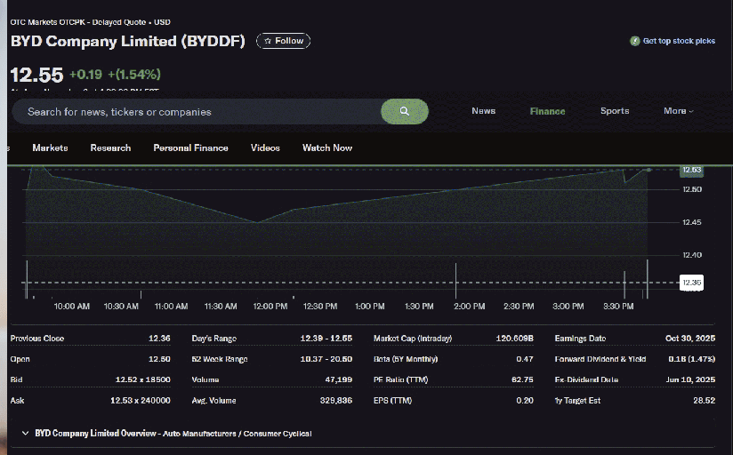Click the green search magnifier button
733x455 pixels.
click(x=404, y=112)
